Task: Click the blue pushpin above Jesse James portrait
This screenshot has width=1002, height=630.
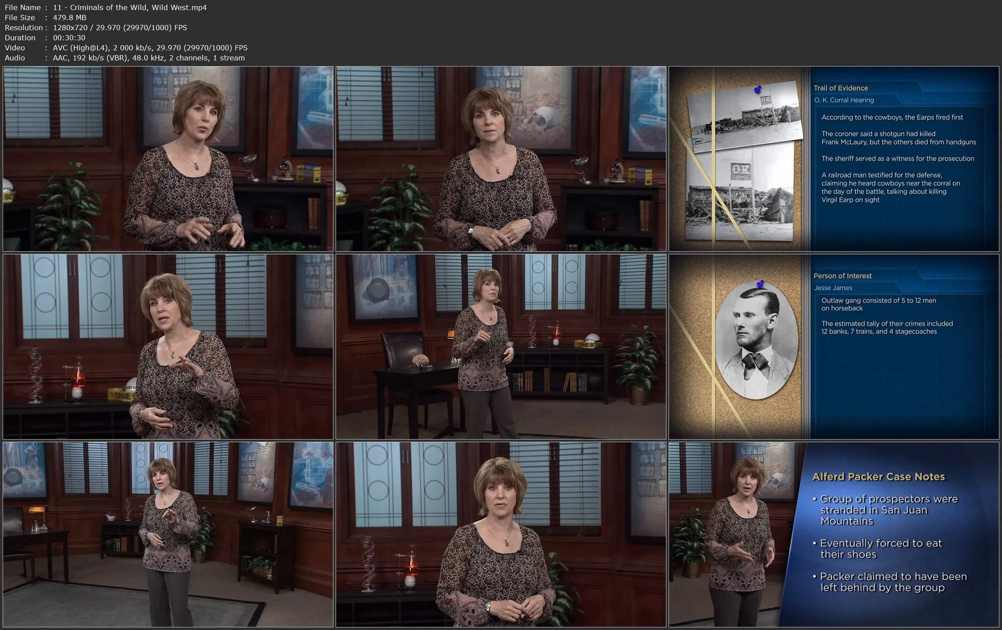Action: pos(760,284)
